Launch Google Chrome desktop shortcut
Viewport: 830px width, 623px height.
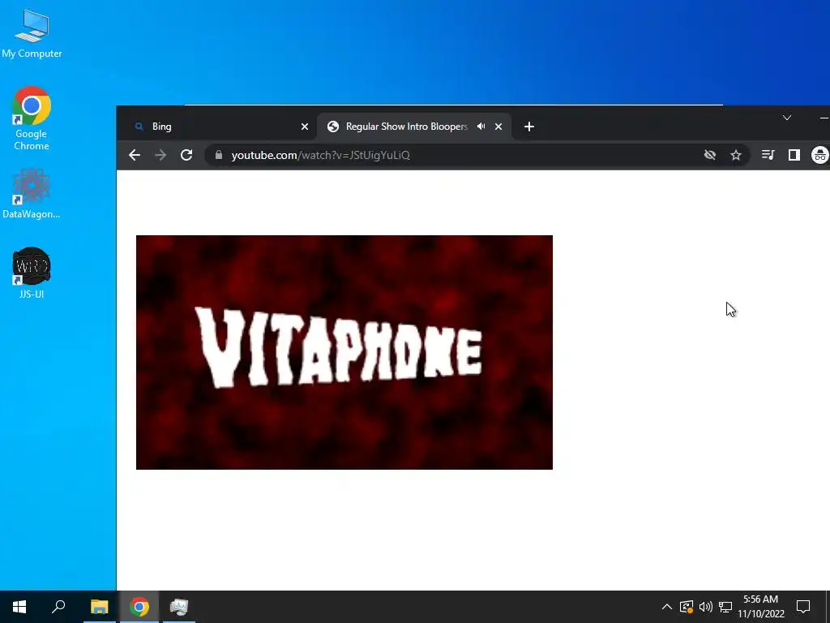click(x=32, y=118)
